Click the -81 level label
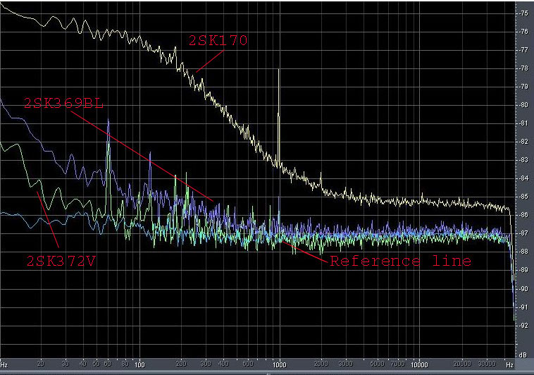This screenshot has width=534, height=375. click(523, 123)
